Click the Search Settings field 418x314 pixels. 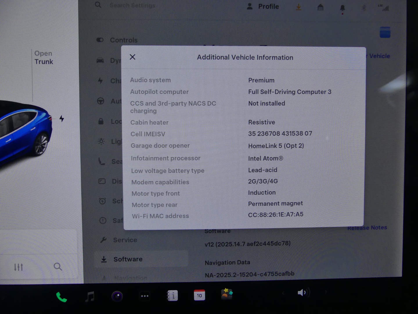(x=132, y=5)
